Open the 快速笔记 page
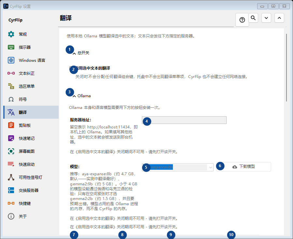The height and width of the screenshot is (239, 293). click(x=31, y=138)
